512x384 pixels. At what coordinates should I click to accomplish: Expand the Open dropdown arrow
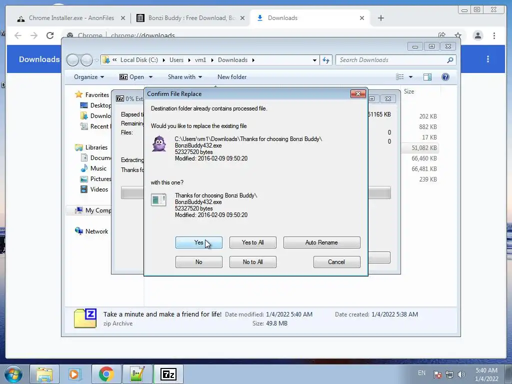pyautogui.click(x=150, y=77)
